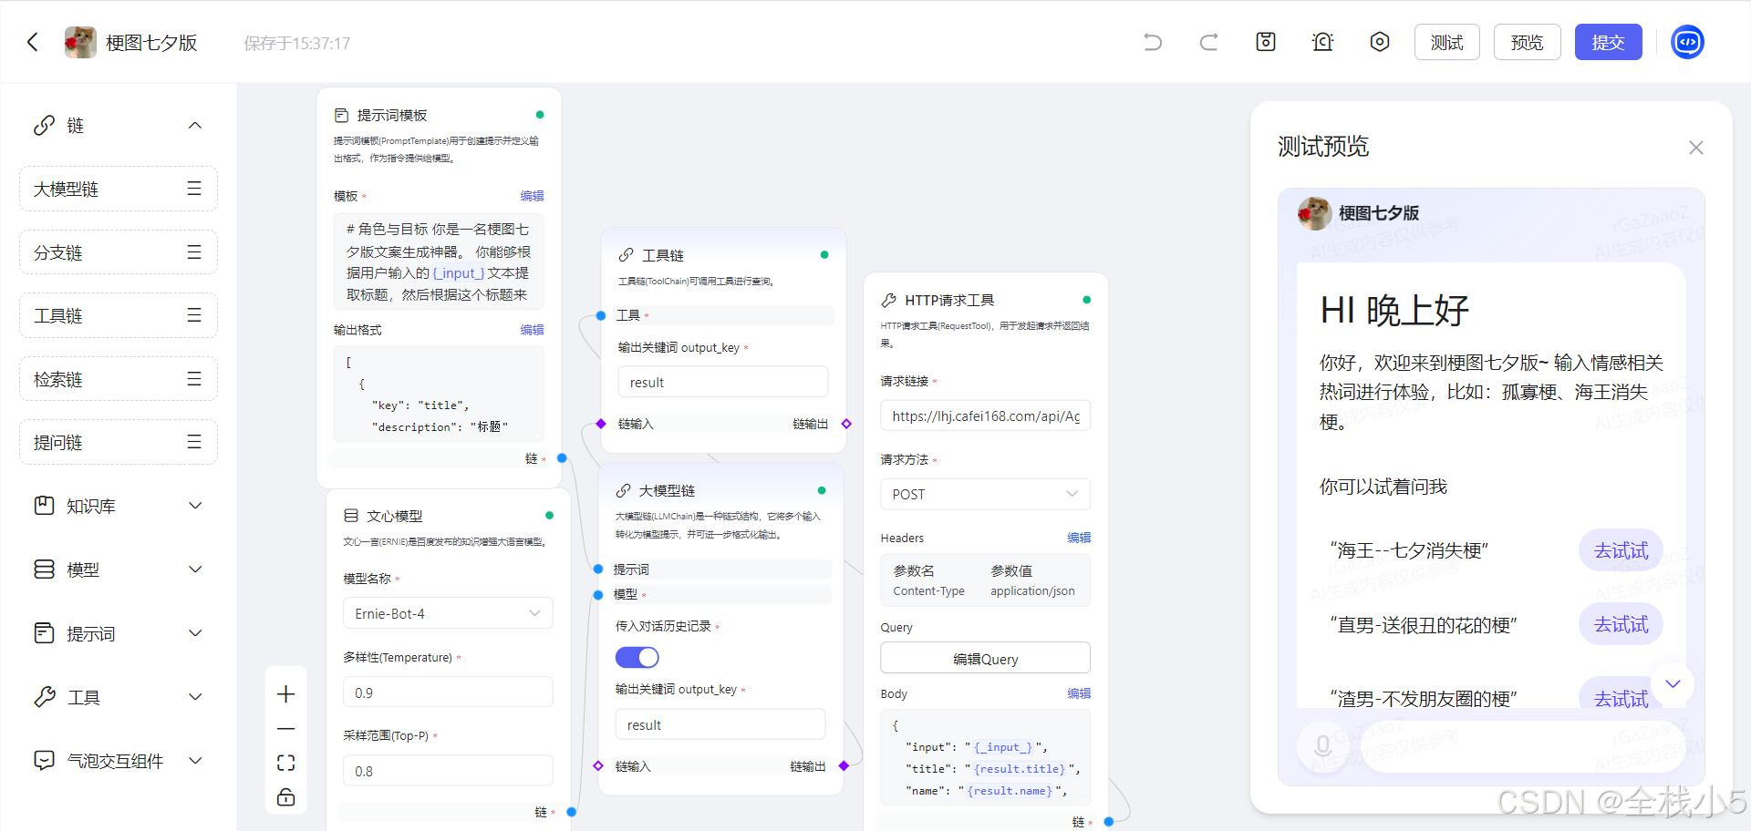
Task: Open the POST request method dropdown
Action: pos(984,494)
